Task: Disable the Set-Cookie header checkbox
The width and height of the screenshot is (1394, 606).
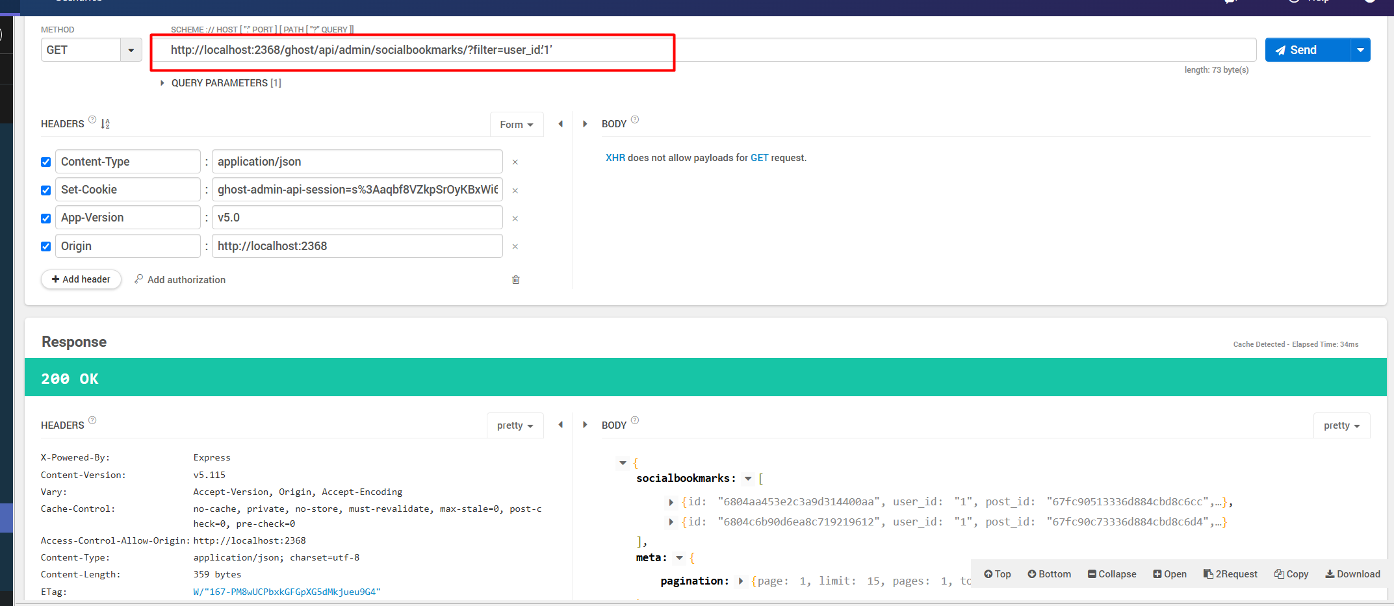Action: 46,190
